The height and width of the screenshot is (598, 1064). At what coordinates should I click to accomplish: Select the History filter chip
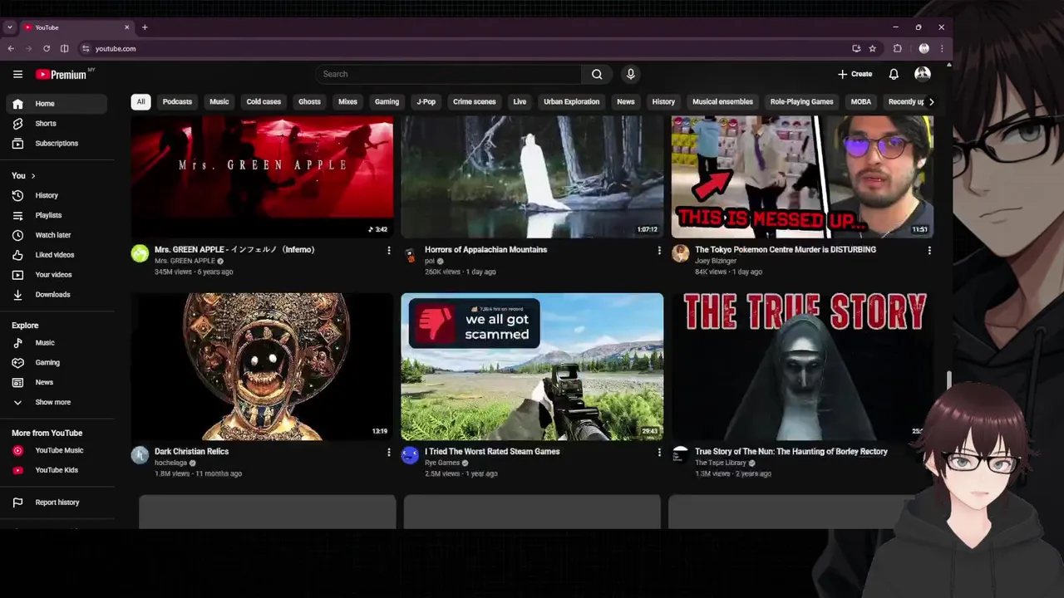[x=663, y=102]
